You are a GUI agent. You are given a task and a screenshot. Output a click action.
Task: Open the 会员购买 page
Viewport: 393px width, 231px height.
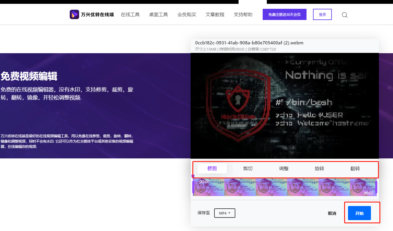pos(186,14)
